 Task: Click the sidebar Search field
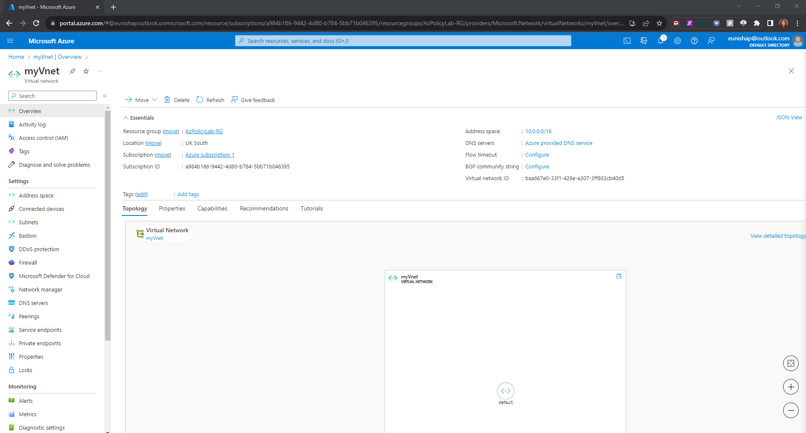coord(53,96)
